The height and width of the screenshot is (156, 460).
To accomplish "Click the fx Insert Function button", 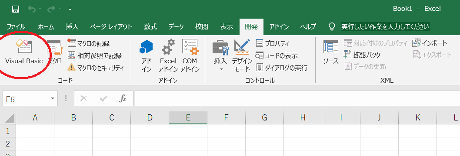I will [123, 99].
